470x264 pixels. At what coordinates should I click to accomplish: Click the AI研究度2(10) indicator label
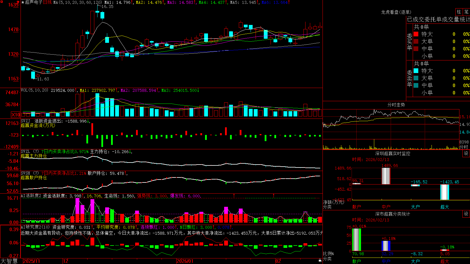tap(36, 227)
